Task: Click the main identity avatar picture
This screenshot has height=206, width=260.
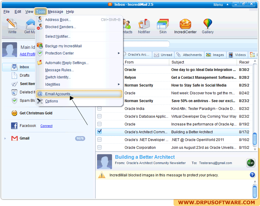Action: coord(10,50)
